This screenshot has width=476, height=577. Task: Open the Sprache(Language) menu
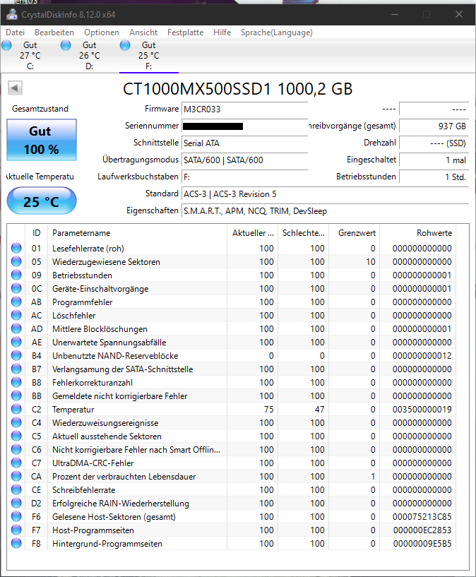click(x=277, y=32)
